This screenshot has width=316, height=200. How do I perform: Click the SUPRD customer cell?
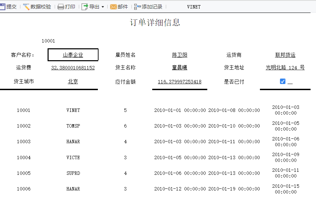73,173
